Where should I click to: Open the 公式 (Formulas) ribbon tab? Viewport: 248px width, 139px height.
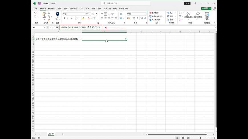(x=81, y=9)
